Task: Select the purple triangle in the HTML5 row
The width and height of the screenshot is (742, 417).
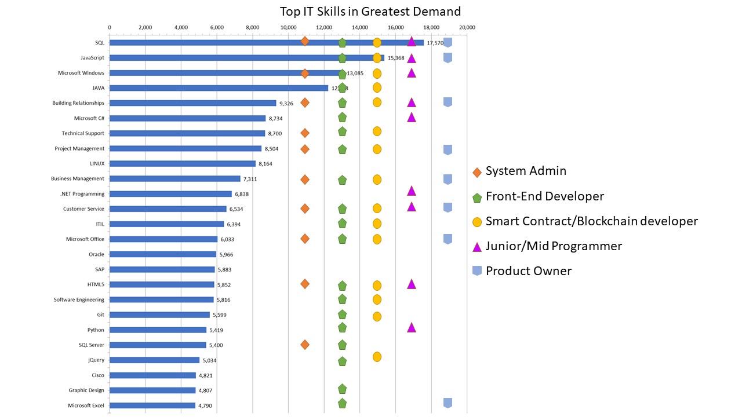Action: click(412, 284)
